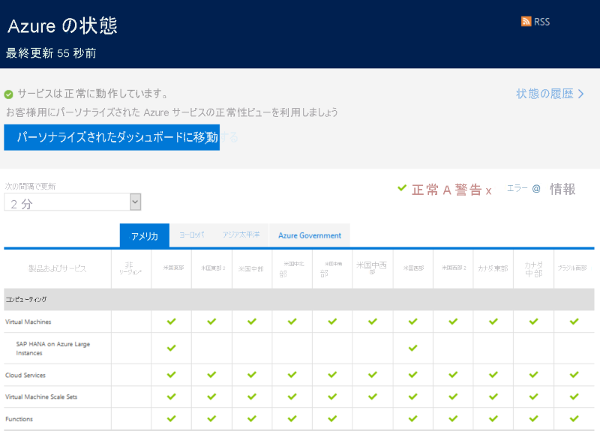This screenshot has height=431, width=600.
Task: Click the Functions row label
Action: point(19,419)
